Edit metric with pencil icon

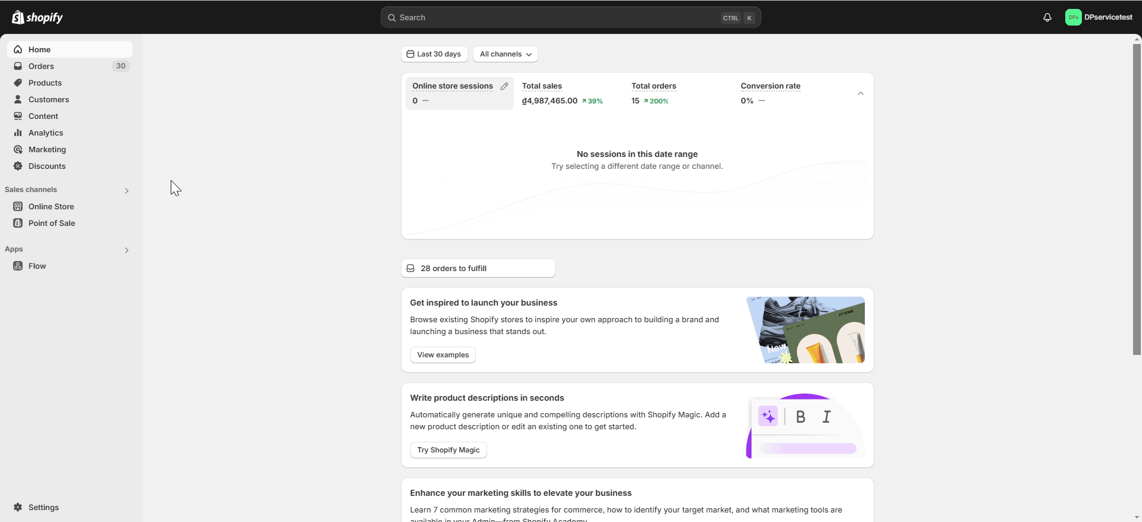coord(504,86)
